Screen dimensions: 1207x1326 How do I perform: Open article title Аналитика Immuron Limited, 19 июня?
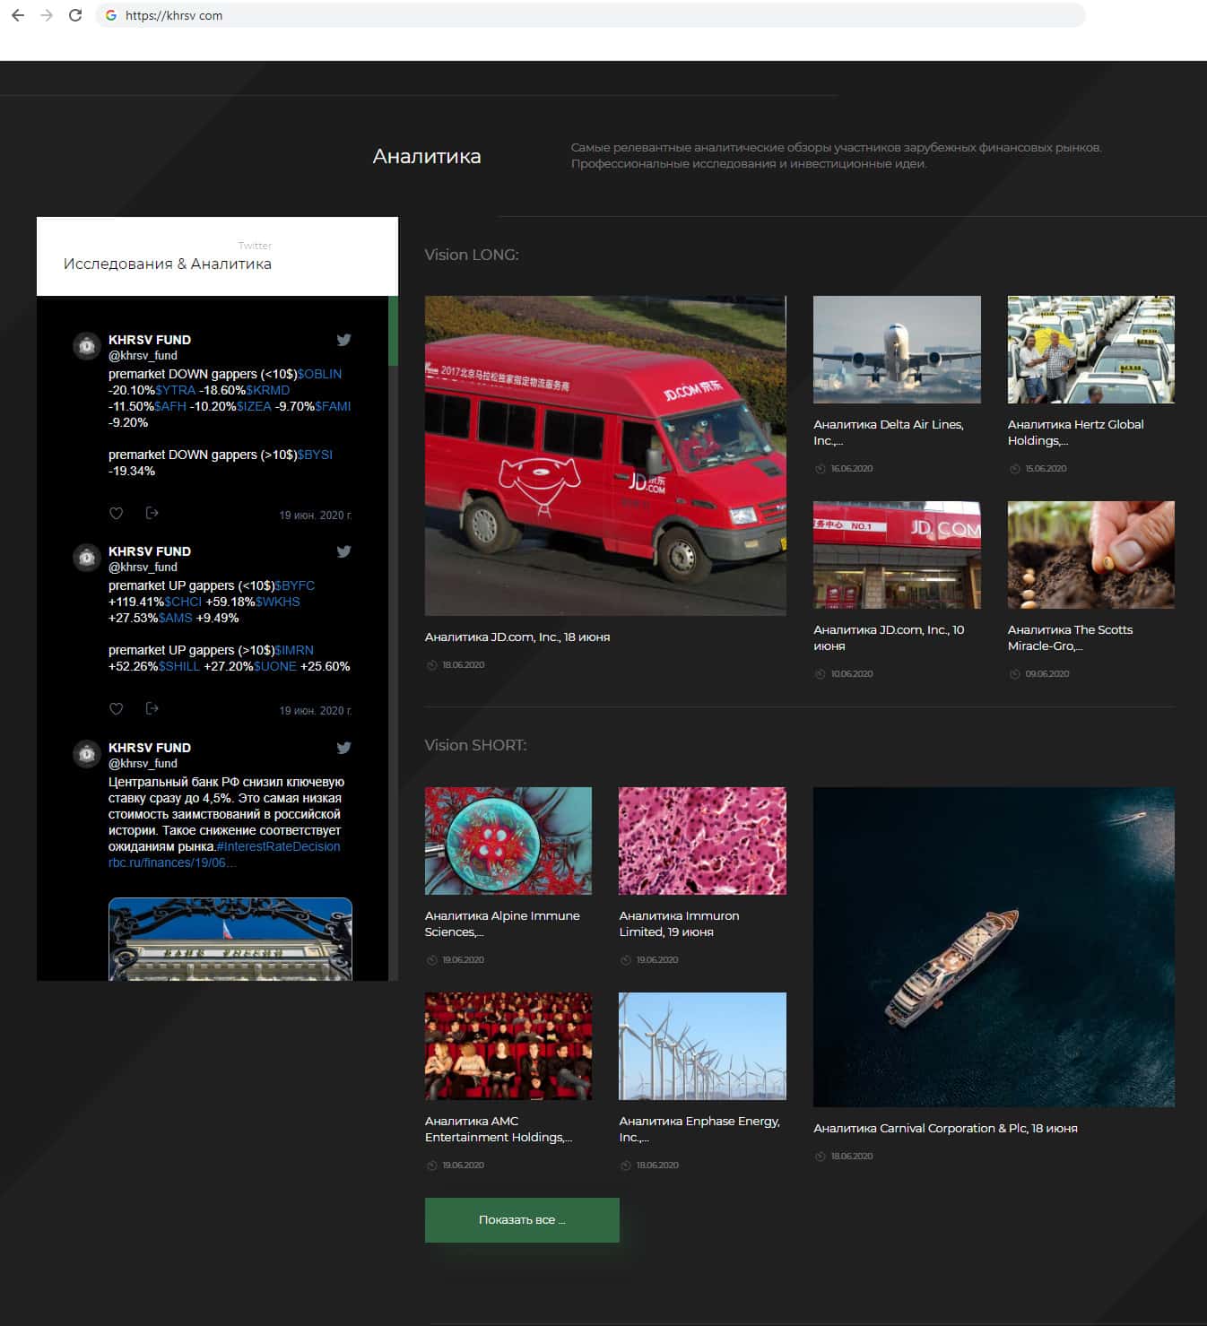point(679,923)
